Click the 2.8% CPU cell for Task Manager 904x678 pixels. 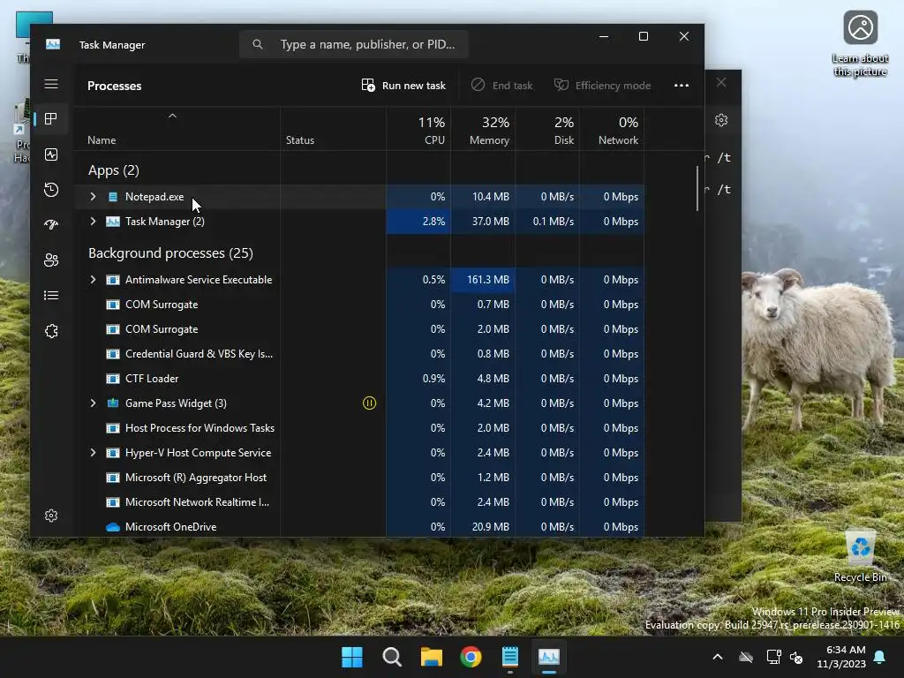click(x=418, y=222)
